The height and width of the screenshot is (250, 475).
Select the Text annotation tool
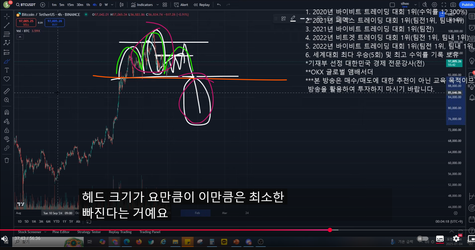(x=7, y=70)
